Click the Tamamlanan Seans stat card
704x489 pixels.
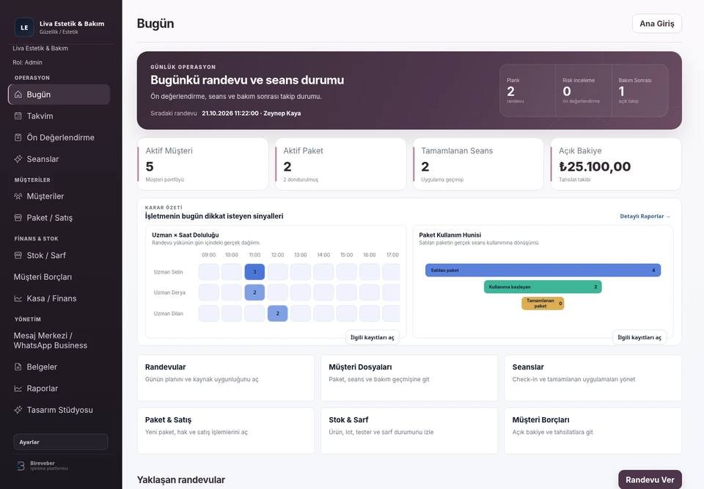coord(478,164)
